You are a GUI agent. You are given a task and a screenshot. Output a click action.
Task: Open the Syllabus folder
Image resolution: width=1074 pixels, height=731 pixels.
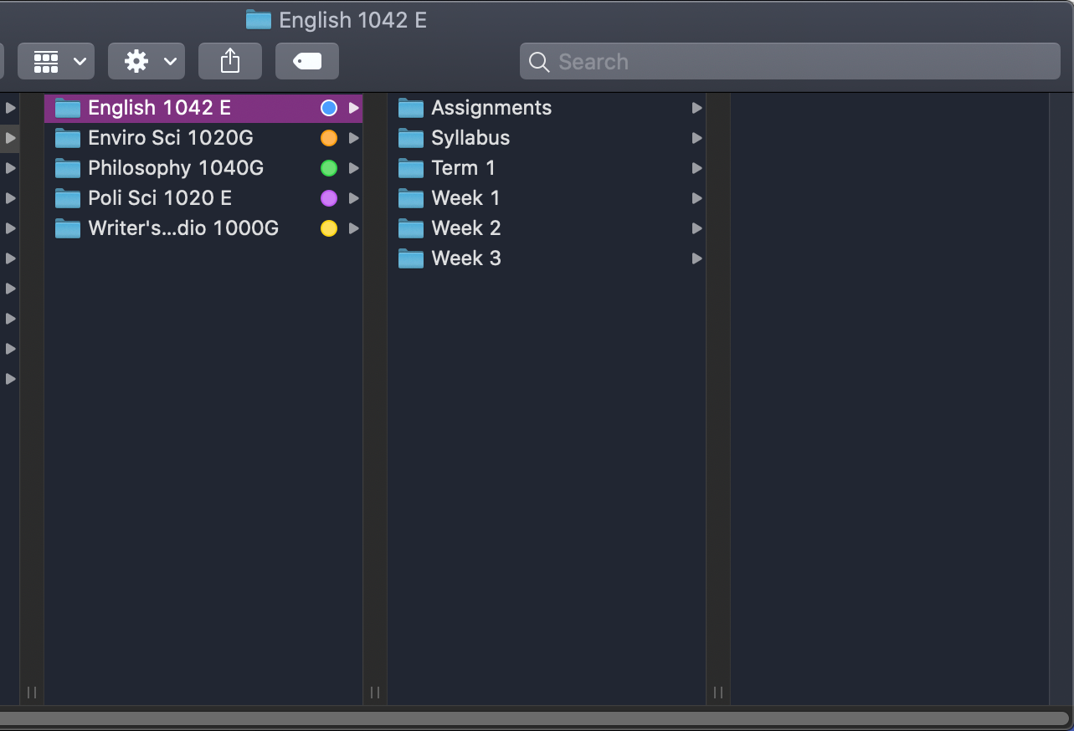547,138
